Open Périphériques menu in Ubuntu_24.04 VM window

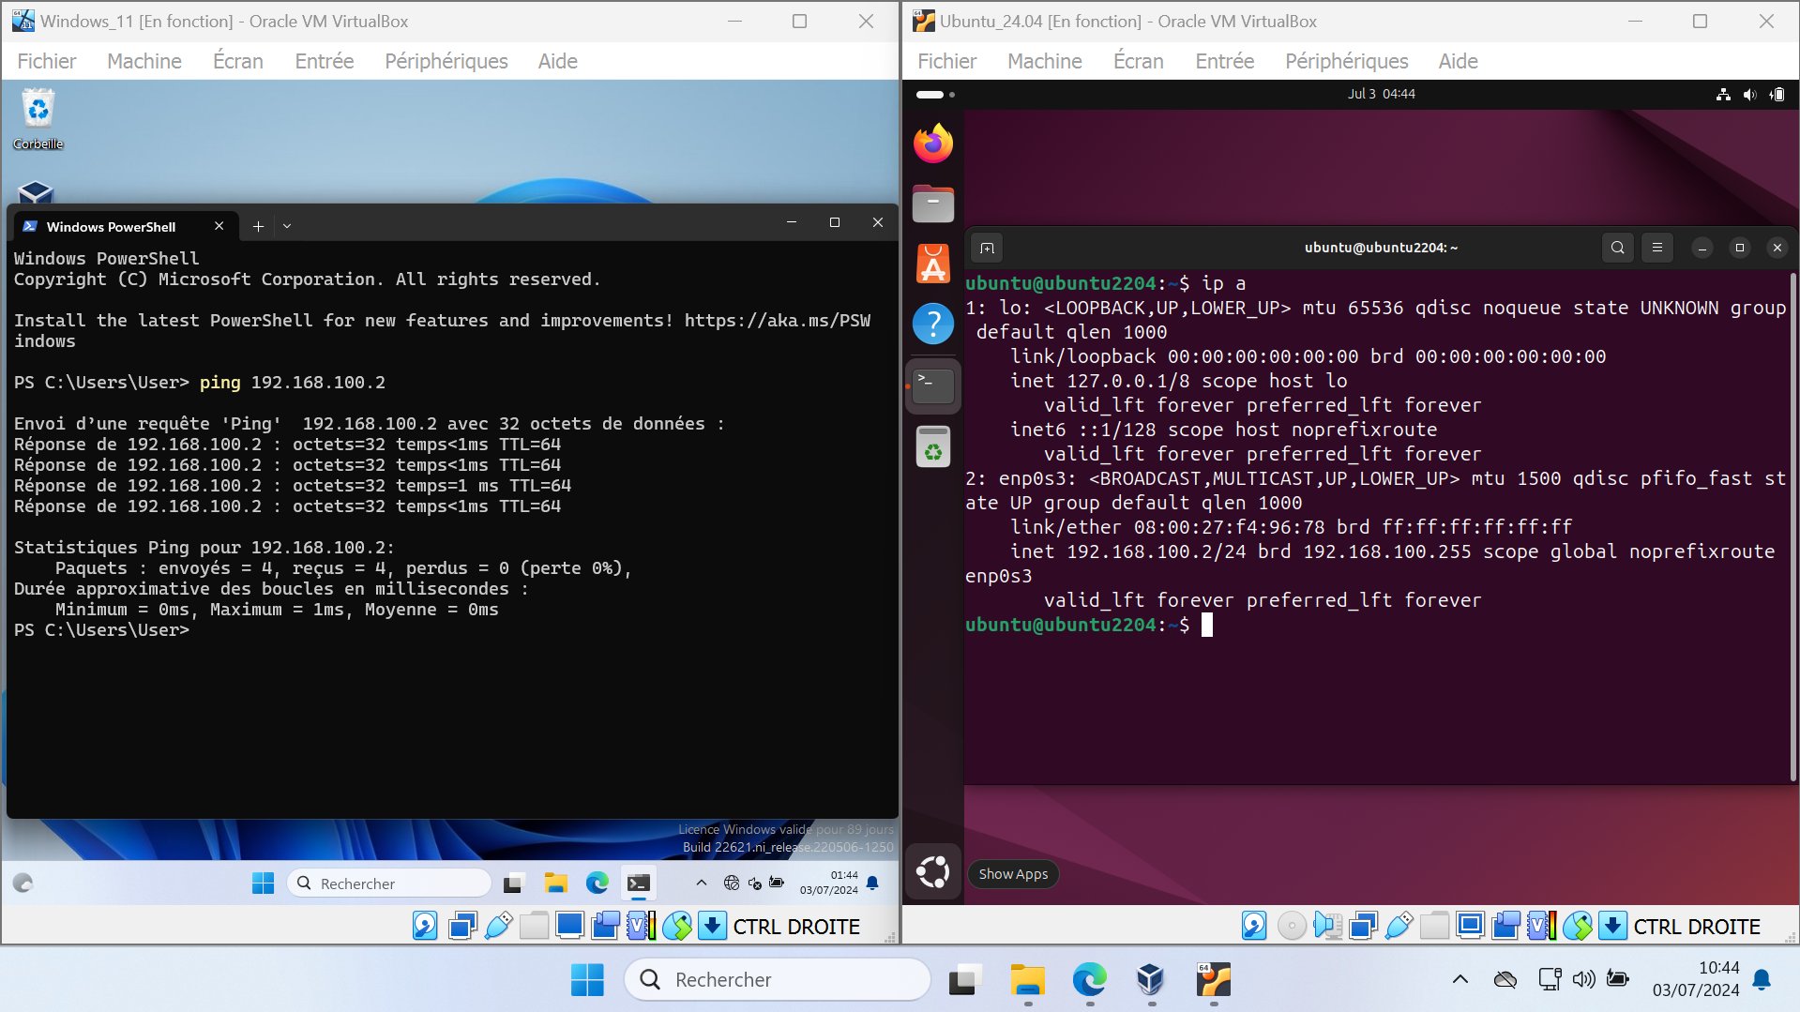point(1347,61)
